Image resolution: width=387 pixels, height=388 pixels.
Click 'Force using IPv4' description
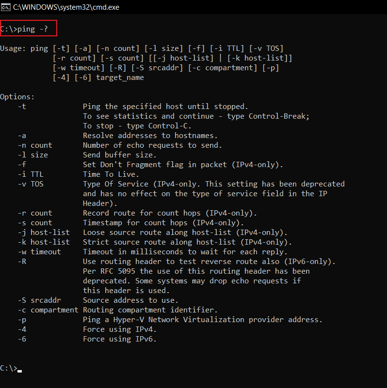pos(120,329)
